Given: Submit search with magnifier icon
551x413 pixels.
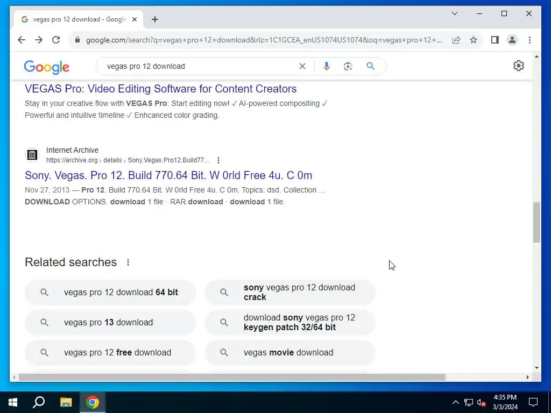Looking at the screenshot, I should click(x=370, y=66).
